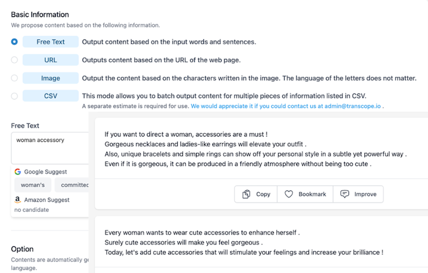Select the Free Text radio button
This screenshot has width=428, height=273.
[15, 42]
